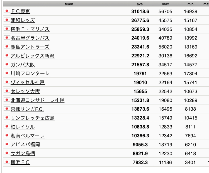The width and height of the screenshot is (209, 173).
Task: Sort table by the max column header
Action: [165, 4]
